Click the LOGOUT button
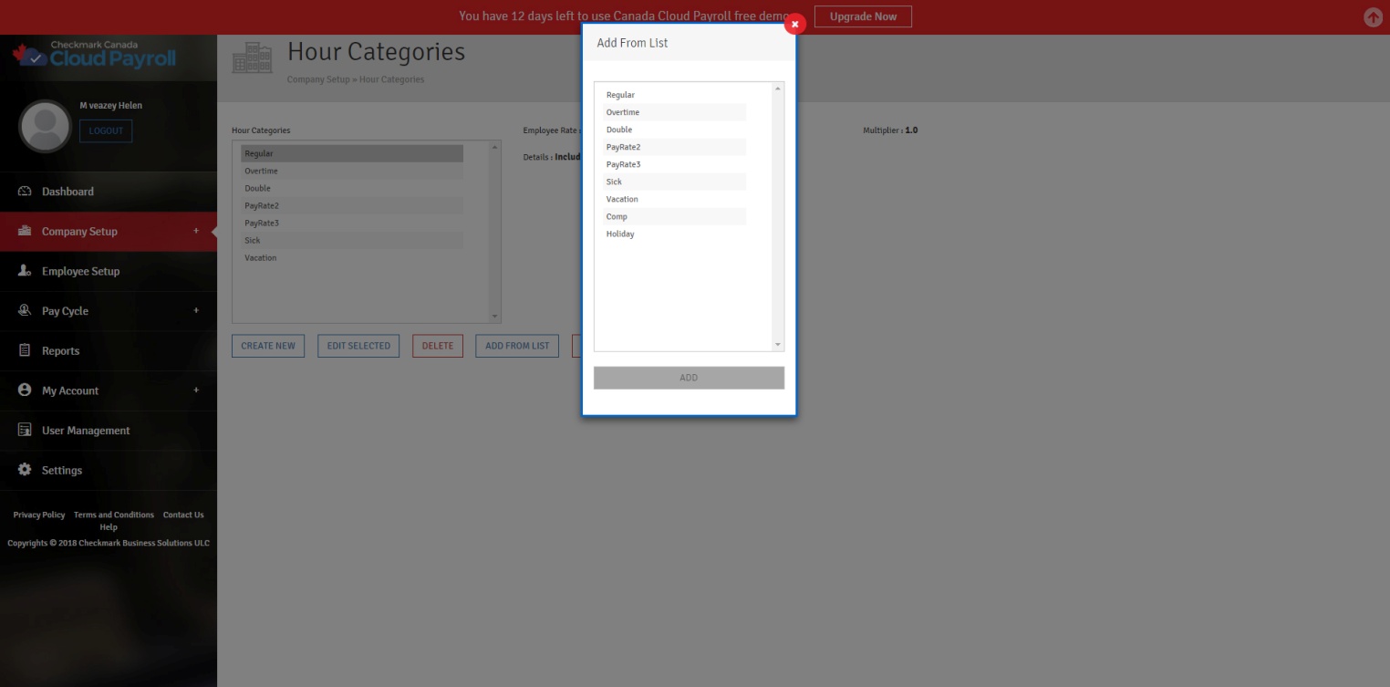This screenshot has width=1390, height=687. 106,131
